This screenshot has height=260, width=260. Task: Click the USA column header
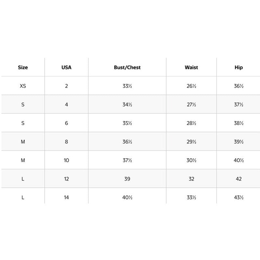[66, 68]
